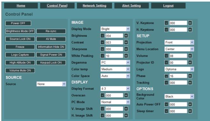
Task: Click plus next to H. Image Shift
Action: (x=126, y=116)
